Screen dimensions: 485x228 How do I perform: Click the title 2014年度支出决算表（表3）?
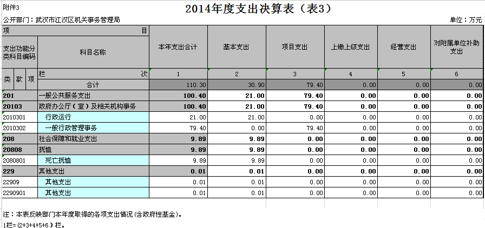pos(258,9)
